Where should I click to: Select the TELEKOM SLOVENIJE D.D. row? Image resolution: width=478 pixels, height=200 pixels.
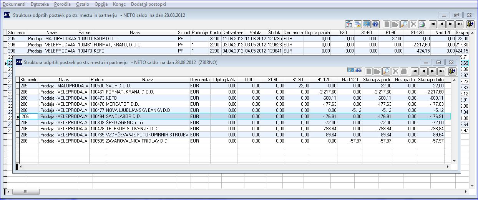233,128
